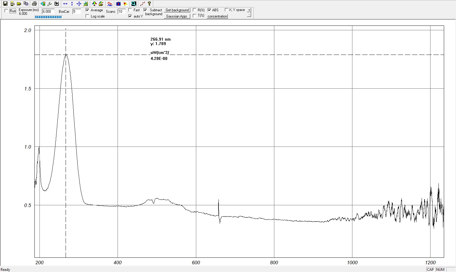
Task: Click the copy documents icon
Action: coord(26,4)
